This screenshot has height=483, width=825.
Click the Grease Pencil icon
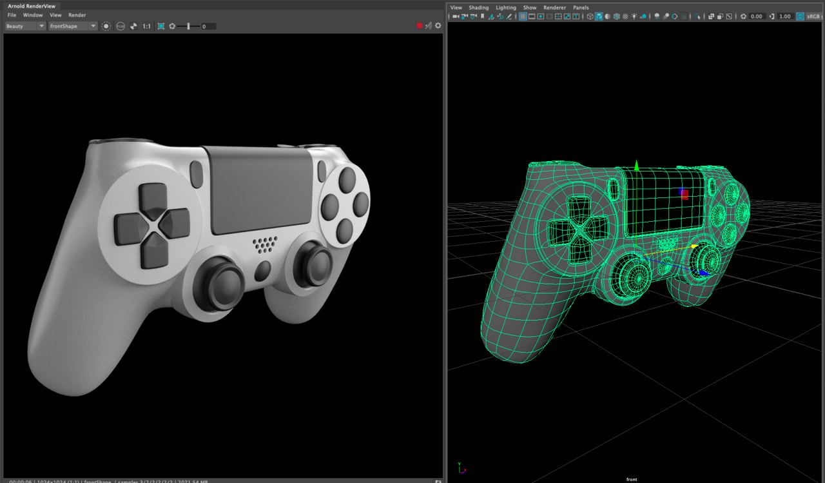[x=509, y=16]
